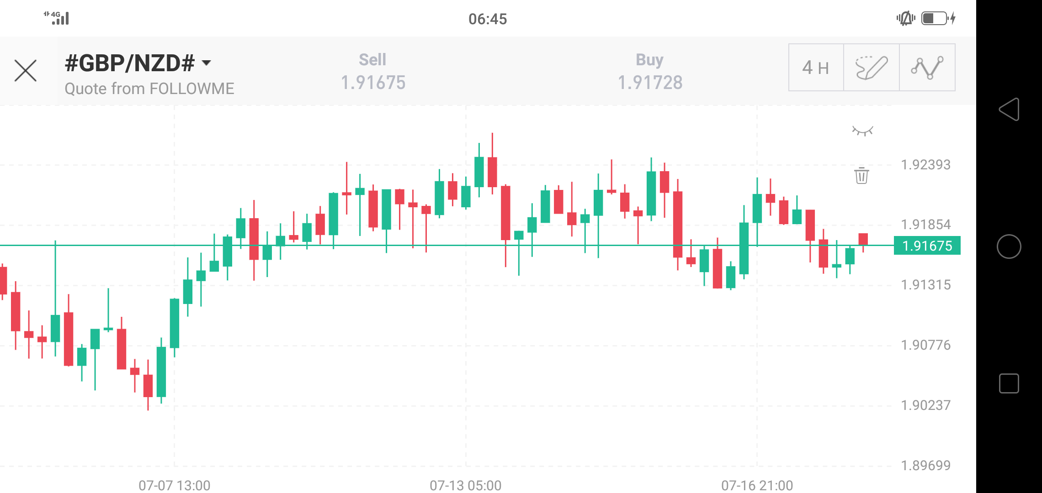Open the chart indicators line icon
Screen dimensions: 1042x493
(x=927, y=68)
